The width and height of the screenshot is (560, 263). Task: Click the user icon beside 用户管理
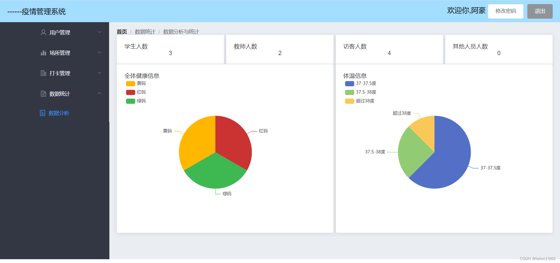point(43,32)
